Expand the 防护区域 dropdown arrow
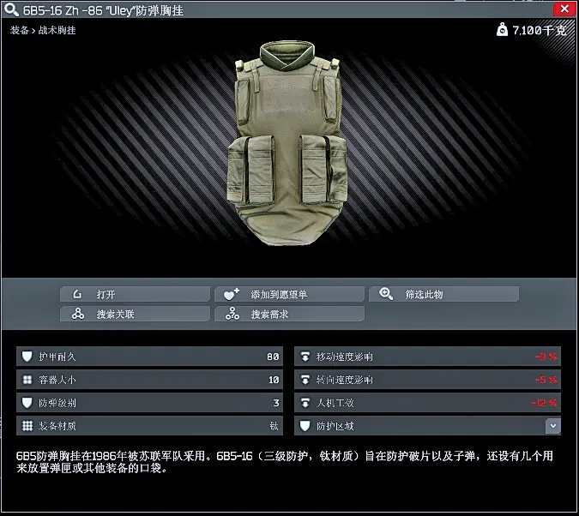 tap(553, 426)
